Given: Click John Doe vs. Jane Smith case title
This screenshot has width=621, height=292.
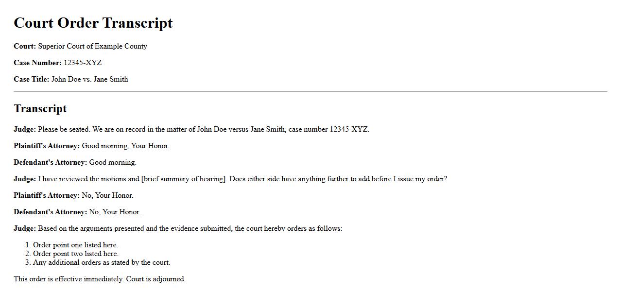Looking at the screenshot, I should click(x=89, y=79).
